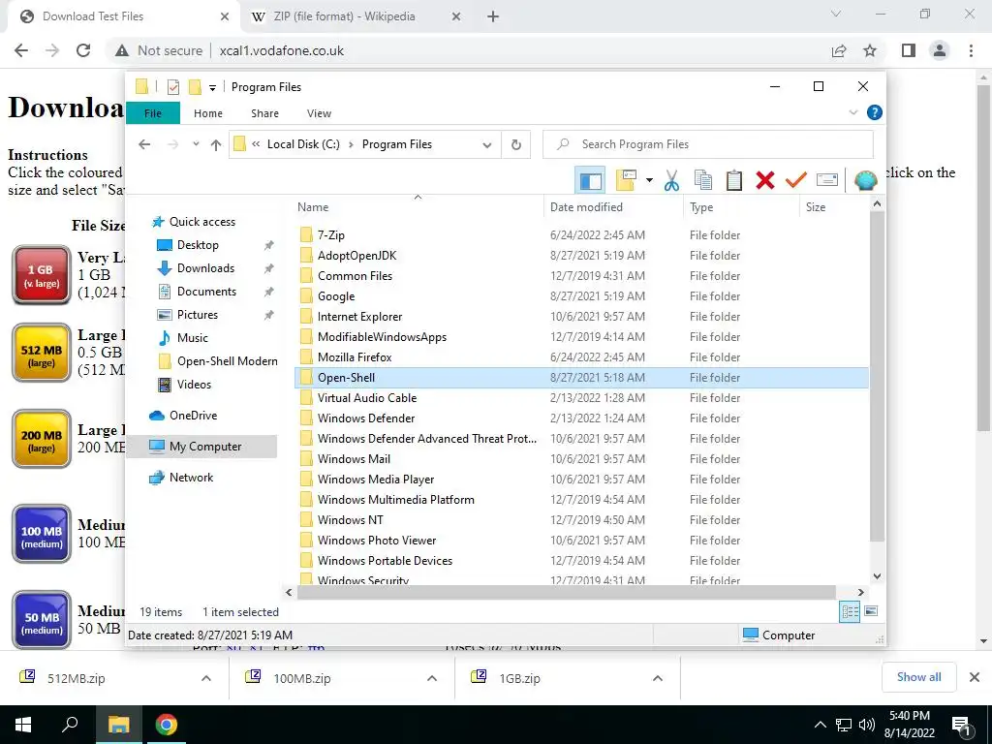
Task: Select Network in navigation pane
Action: click(x=191, y=477)
